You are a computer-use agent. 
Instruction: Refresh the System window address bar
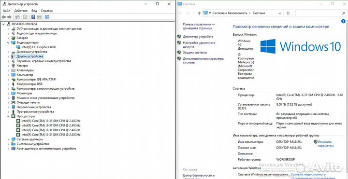pyautogui.click(x=288, y=13)
